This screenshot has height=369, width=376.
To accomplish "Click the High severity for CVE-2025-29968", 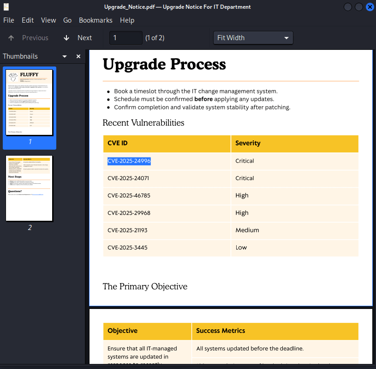I will (295, 213).
